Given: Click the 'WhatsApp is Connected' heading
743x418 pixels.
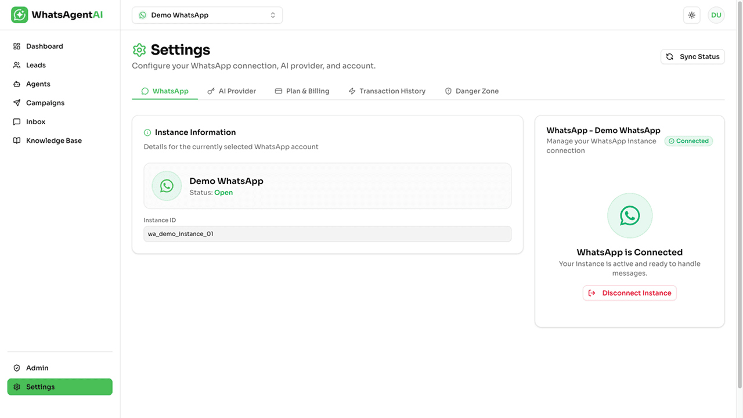Looking at the screenshot, I should [630, 252].
